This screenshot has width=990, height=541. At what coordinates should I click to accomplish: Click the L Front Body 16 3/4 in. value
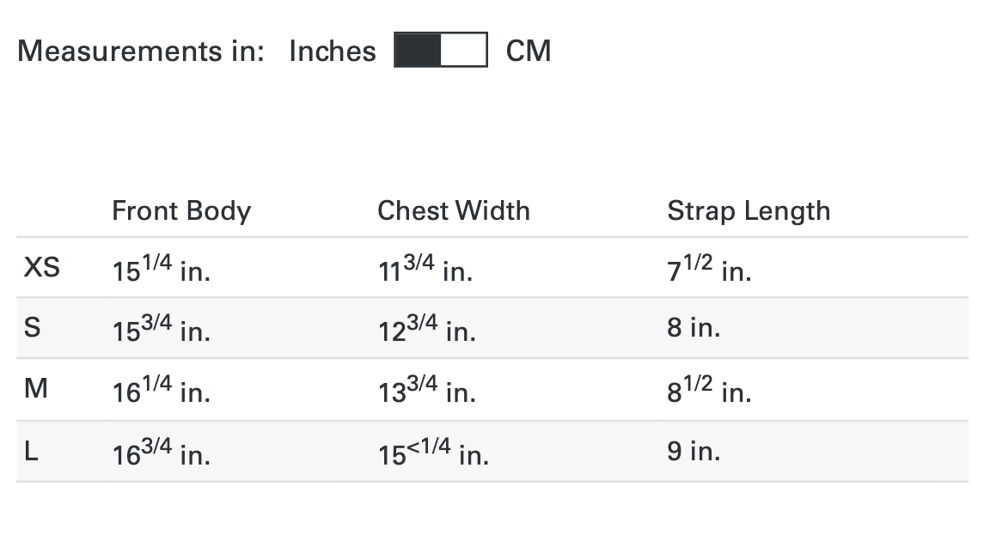tap(161, 453)
